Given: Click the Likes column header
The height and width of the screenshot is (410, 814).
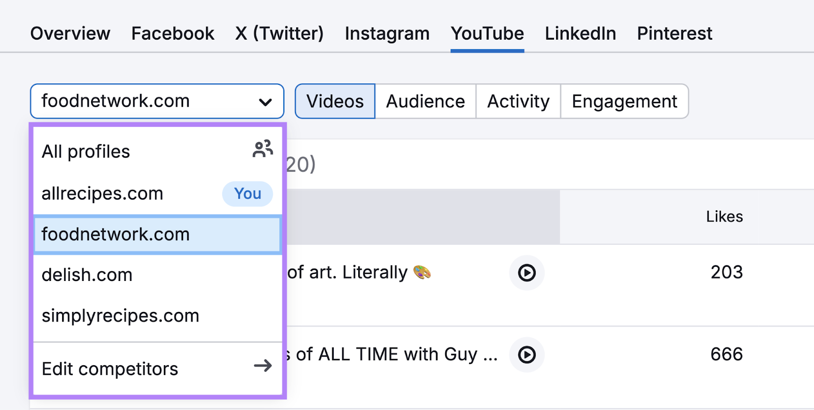Looking at the screenshot, I should 724,216.
